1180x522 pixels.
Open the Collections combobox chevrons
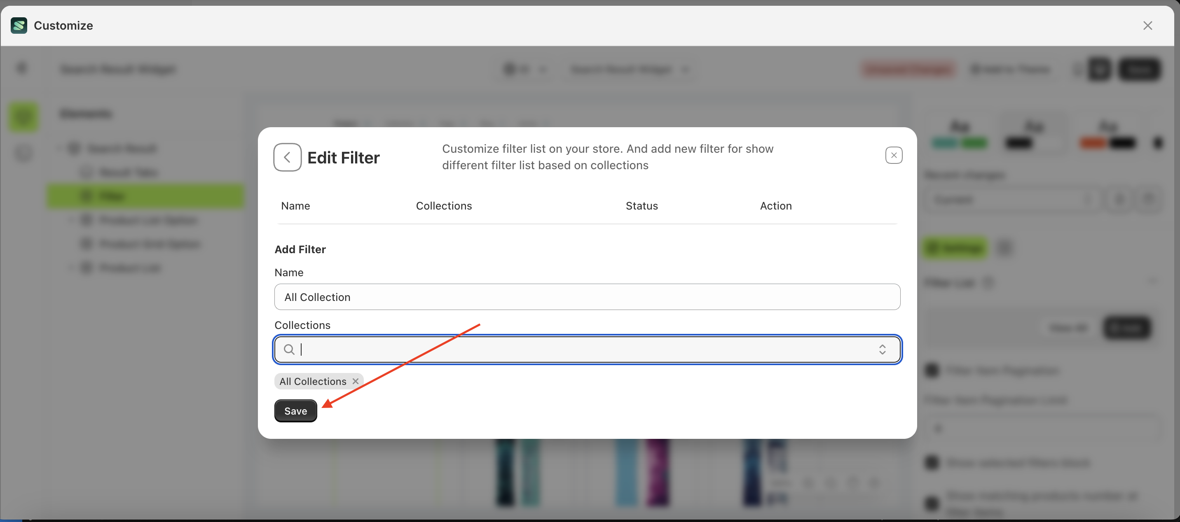[882, 350]
